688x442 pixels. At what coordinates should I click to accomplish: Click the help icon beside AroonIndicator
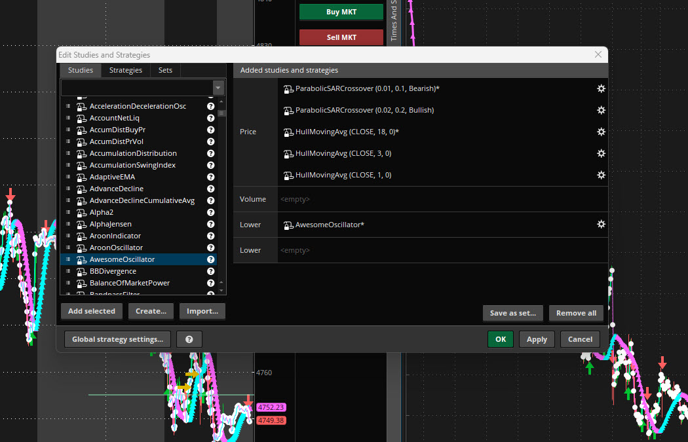coord(210,236)
